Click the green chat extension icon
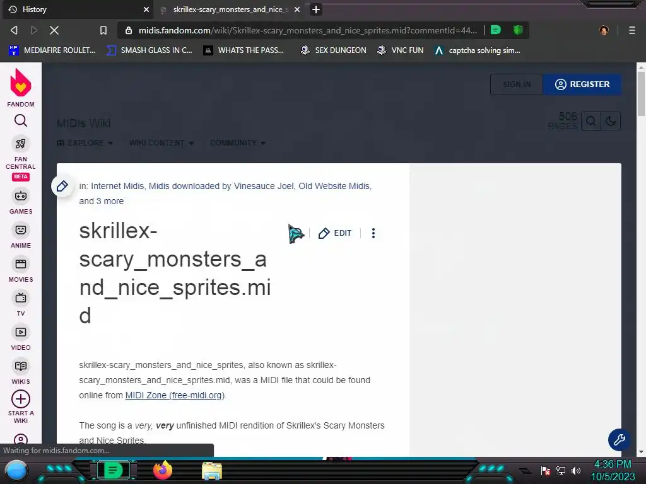The height and width of the screenshot is (484, 646). pyautogui.click(x=496, y=30)
